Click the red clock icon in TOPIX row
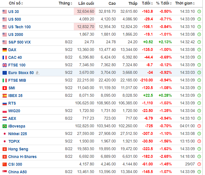Screen dimensions: 205x175 tap(199, 141)
